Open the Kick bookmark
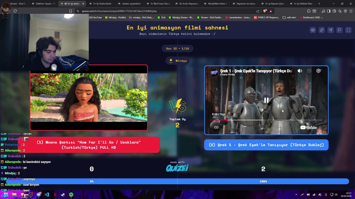 (161, 17)
